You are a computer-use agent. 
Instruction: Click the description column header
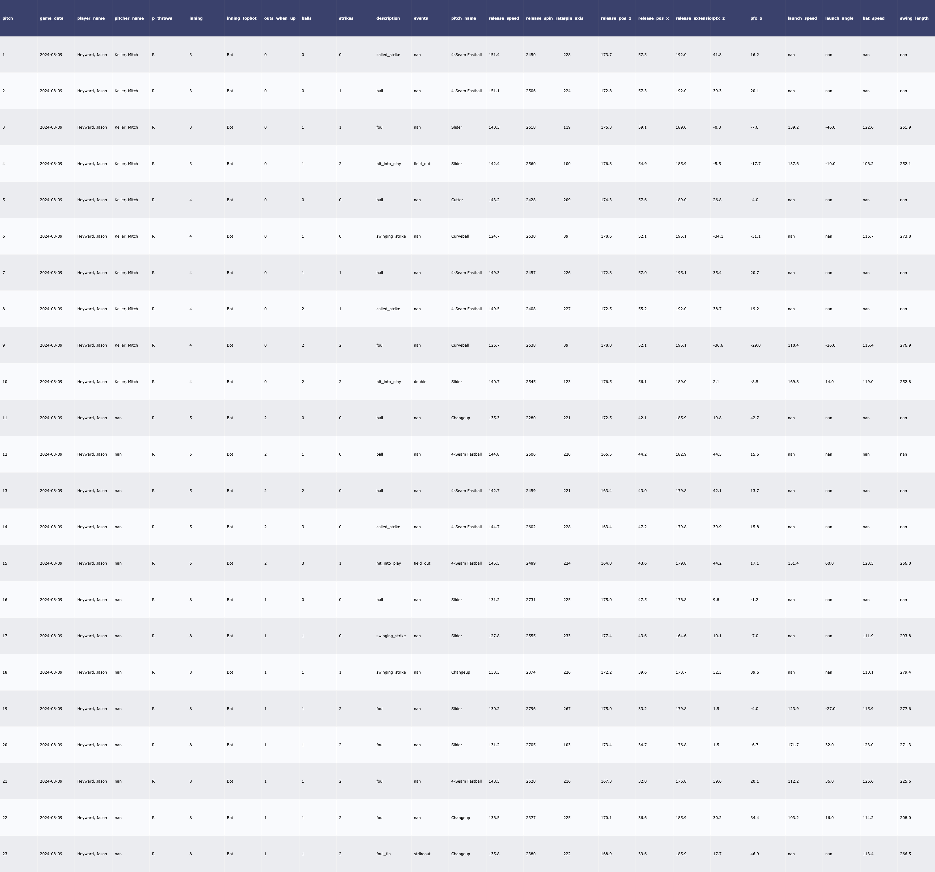pyautogui.click(x=387, y=18)
